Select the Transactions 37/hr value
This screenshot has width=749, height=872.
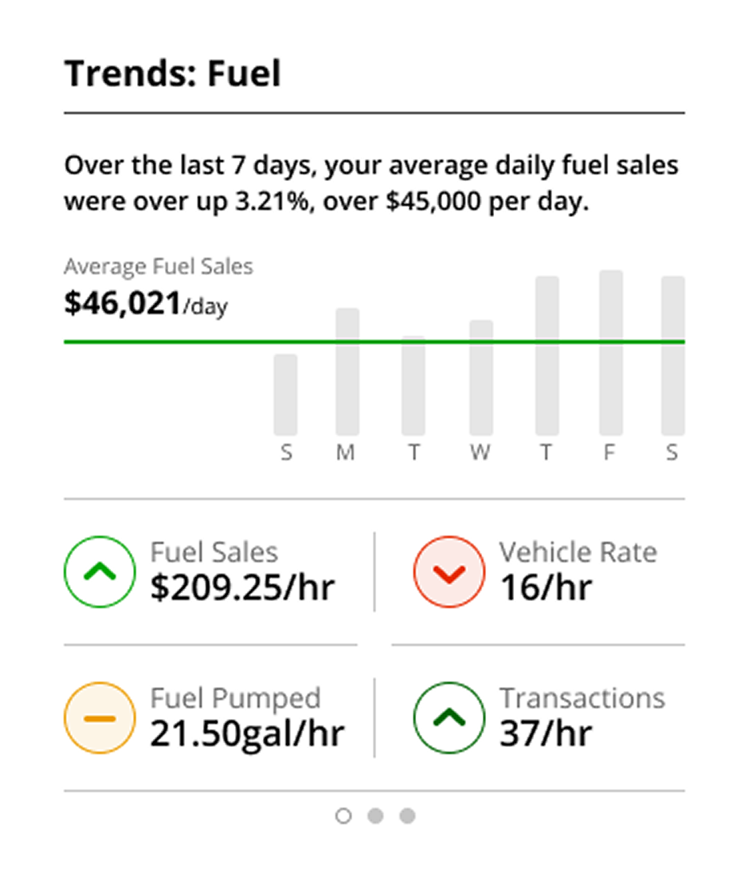point(546,732)
